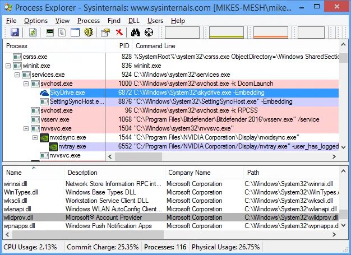This screenshot has width=351, height=255.
Task: Sort by PID column header
Action: [119, 46]
